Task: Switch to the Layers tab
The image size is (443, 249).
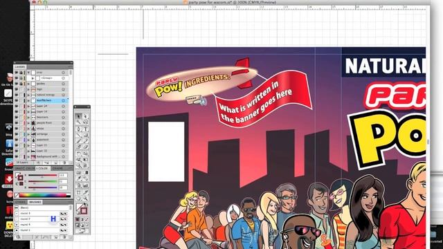Action: pos(20,67)
